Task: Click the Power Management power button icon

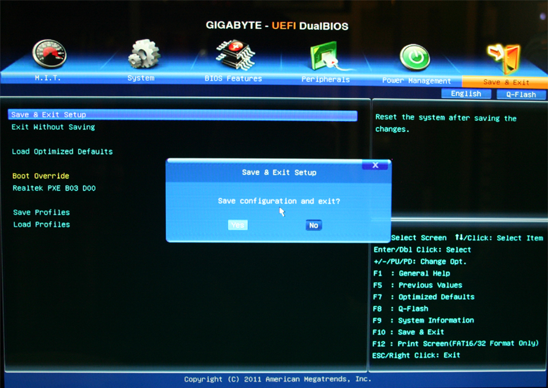Action: (415, 57)
